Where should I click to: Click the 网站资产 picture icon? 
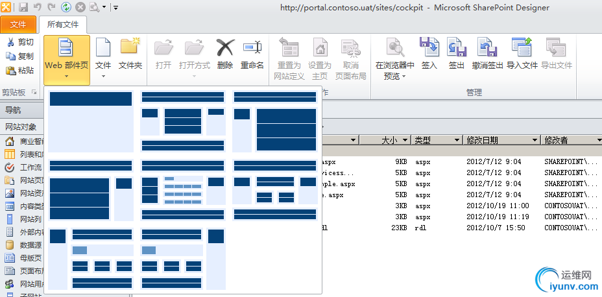click(10, 193)
